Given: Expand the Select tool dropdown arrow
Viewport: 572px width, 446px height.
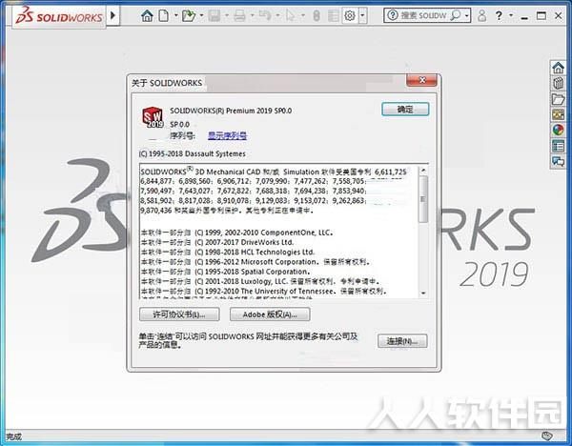Looking at the screenshot, I should coord(303,15).
